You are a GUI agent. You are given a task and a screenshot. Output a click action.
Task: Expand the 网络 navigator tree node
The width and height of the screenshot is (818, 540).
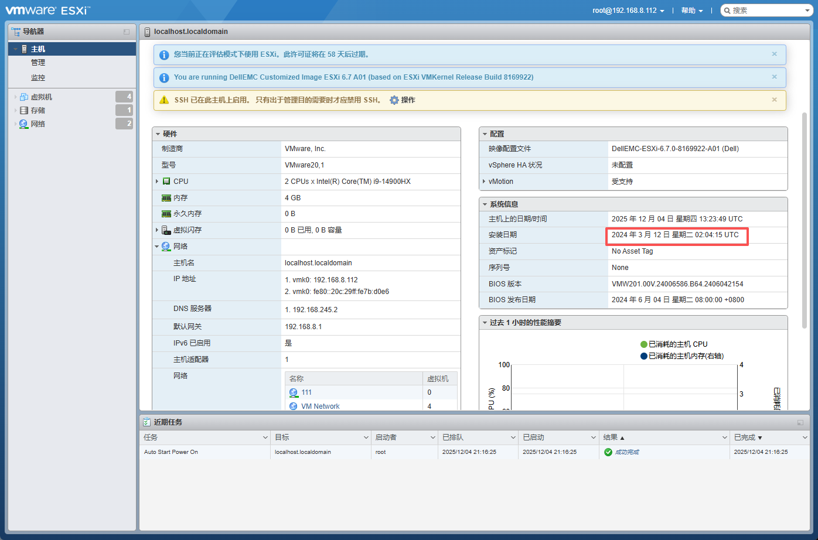coord(16,124)
